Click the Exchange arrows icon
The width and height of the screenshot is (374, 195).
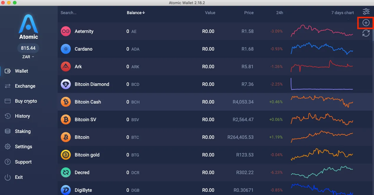tap(8, 86)
